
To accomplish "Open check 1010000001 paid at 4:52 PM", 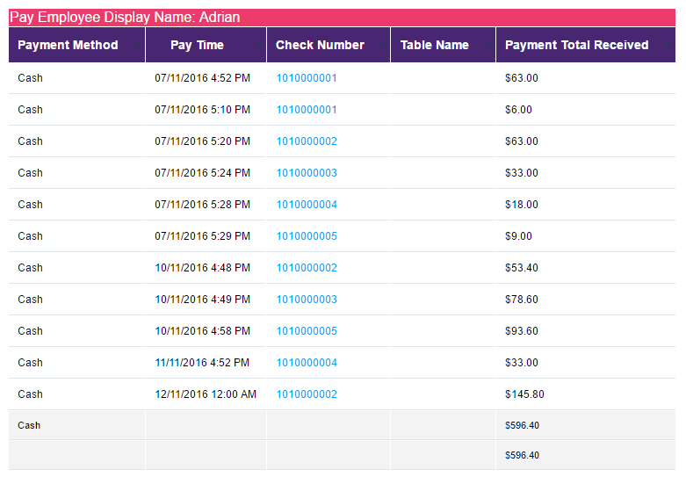I will 307,78.
